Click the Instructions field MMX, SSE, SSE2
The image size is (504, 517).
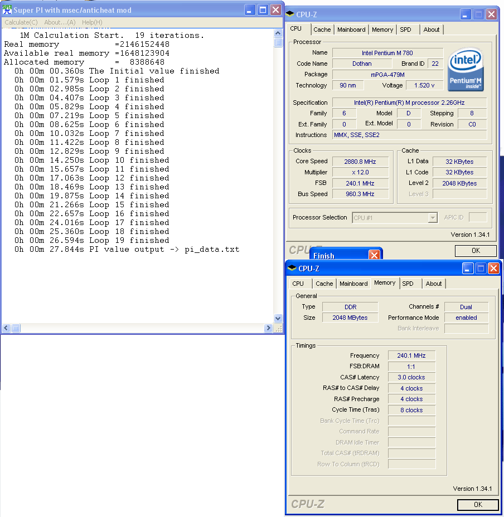tap(409, 135)
